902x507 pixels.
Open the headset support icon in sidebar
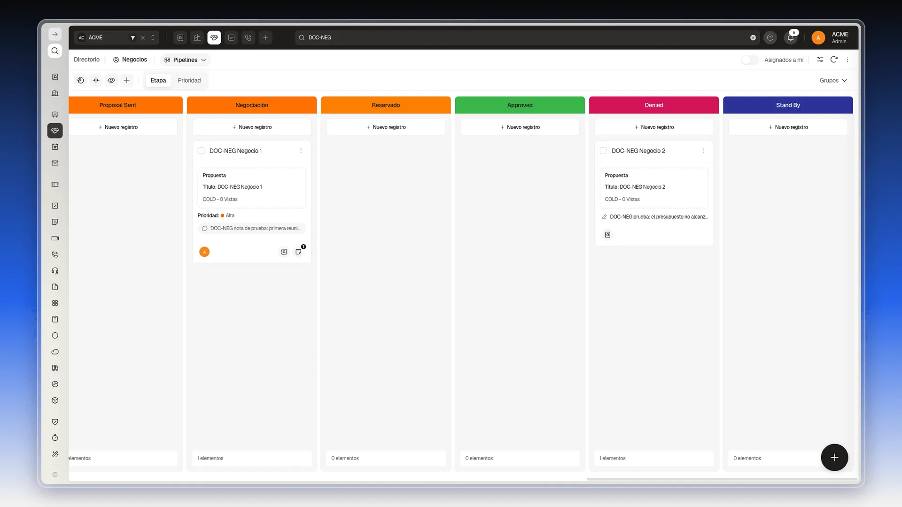tap(55, 271)
